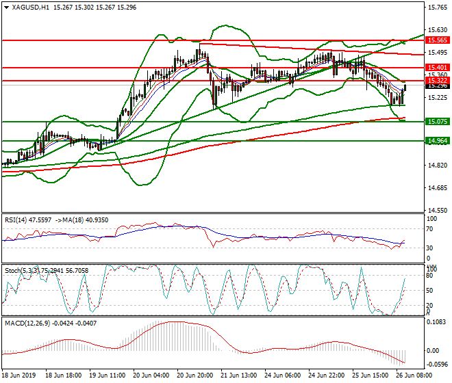
Task: Click the black current price label 15.296
Action: 438,85
